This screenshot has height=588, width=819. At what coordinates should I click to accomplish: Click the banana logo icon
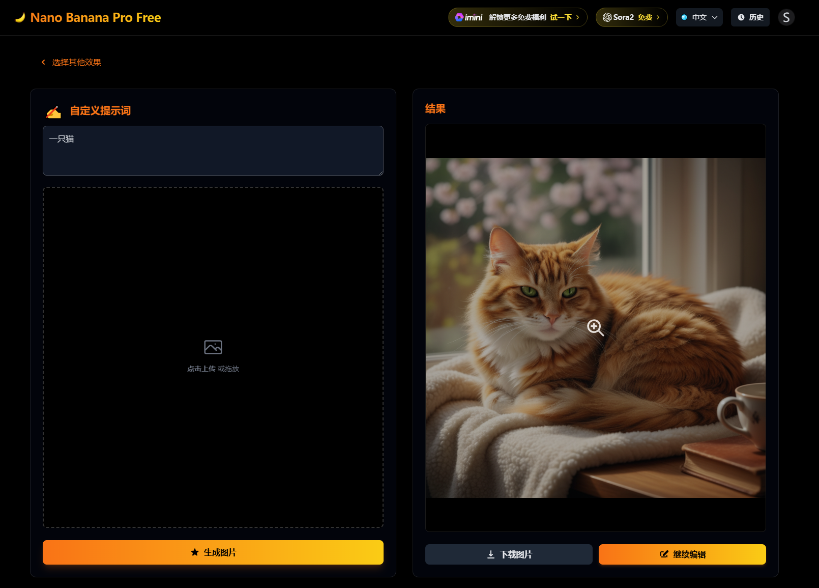20,18
